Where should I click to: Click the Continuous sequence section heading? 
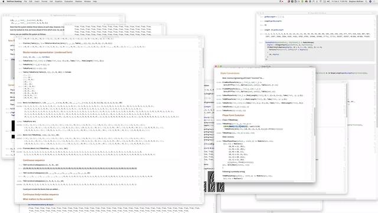coord(34,160)
